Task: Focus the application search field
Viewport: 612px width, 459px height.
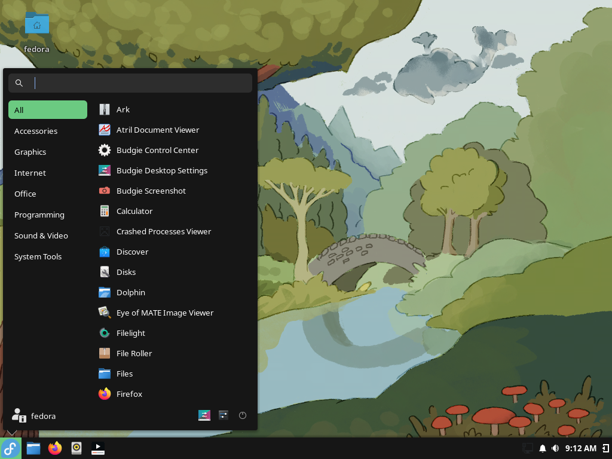Action: (x=130, y=83)
